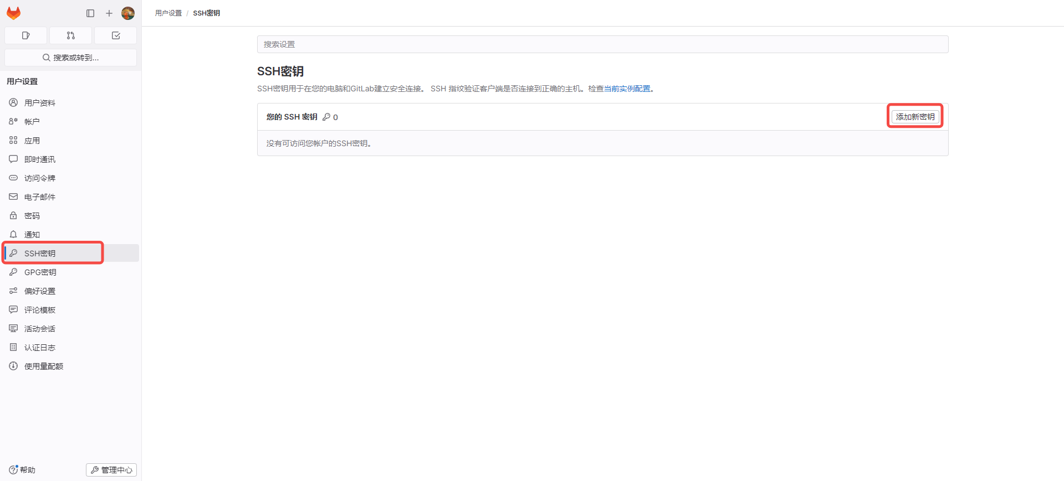
Task: Click the search settings field
Action: tap(602, 44)
